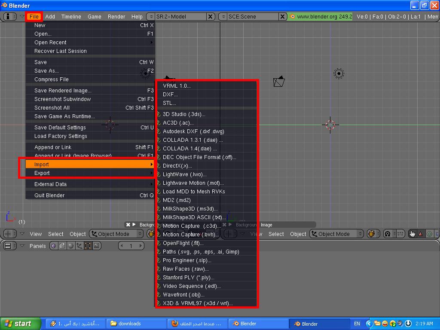The height and width of the screenshot is (330, 440).
Task: Open the Render menu
Action: click(x=116, y=17)
